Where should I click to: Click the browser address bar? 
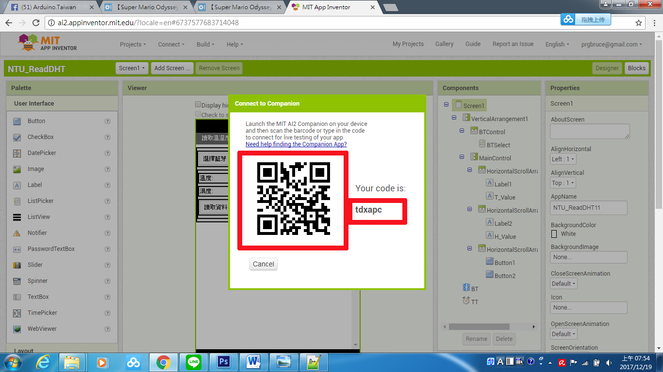tap(340, 23)
